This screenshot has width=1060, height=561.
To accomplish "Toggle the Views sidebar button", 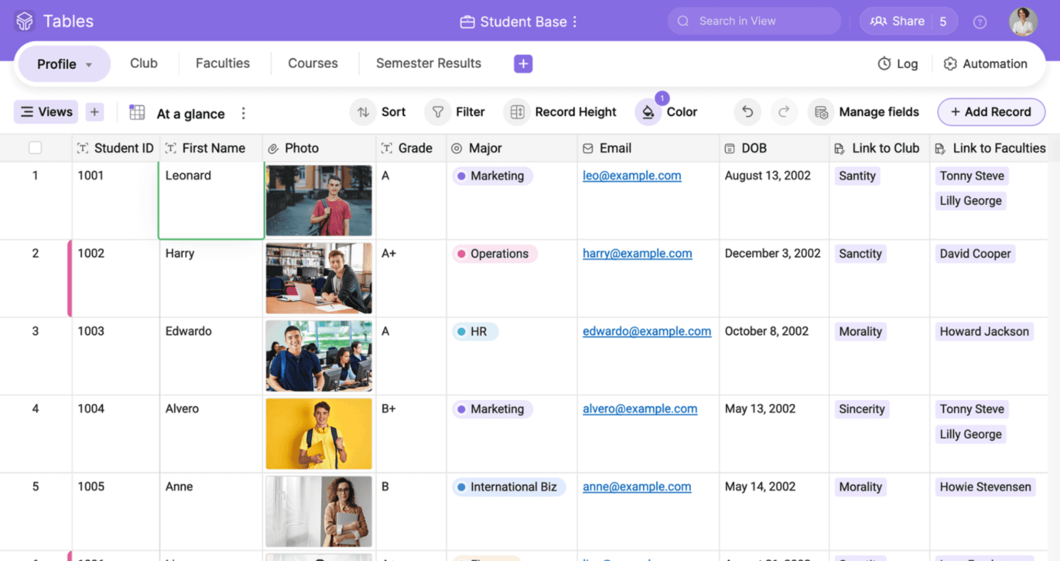I will click(46, 112).
